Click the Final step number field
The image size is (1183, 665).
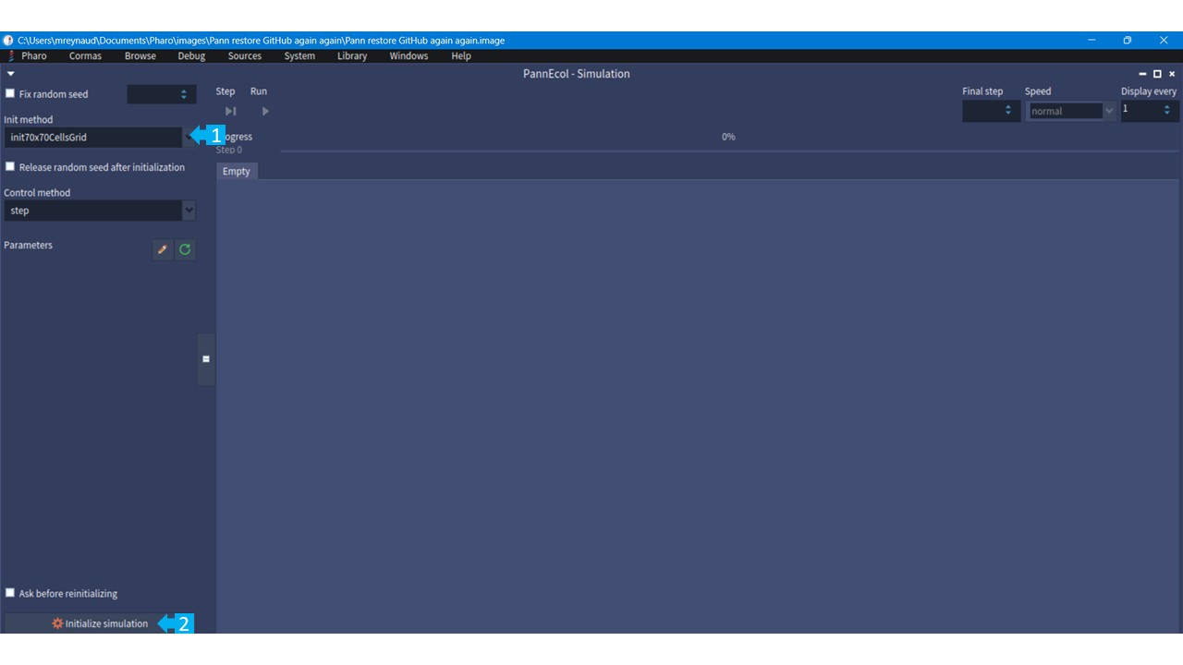984,111
